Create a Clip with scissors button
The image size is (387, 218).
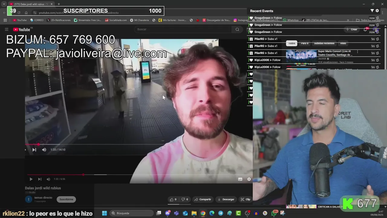pyautogui.click(x=245, y=199)
